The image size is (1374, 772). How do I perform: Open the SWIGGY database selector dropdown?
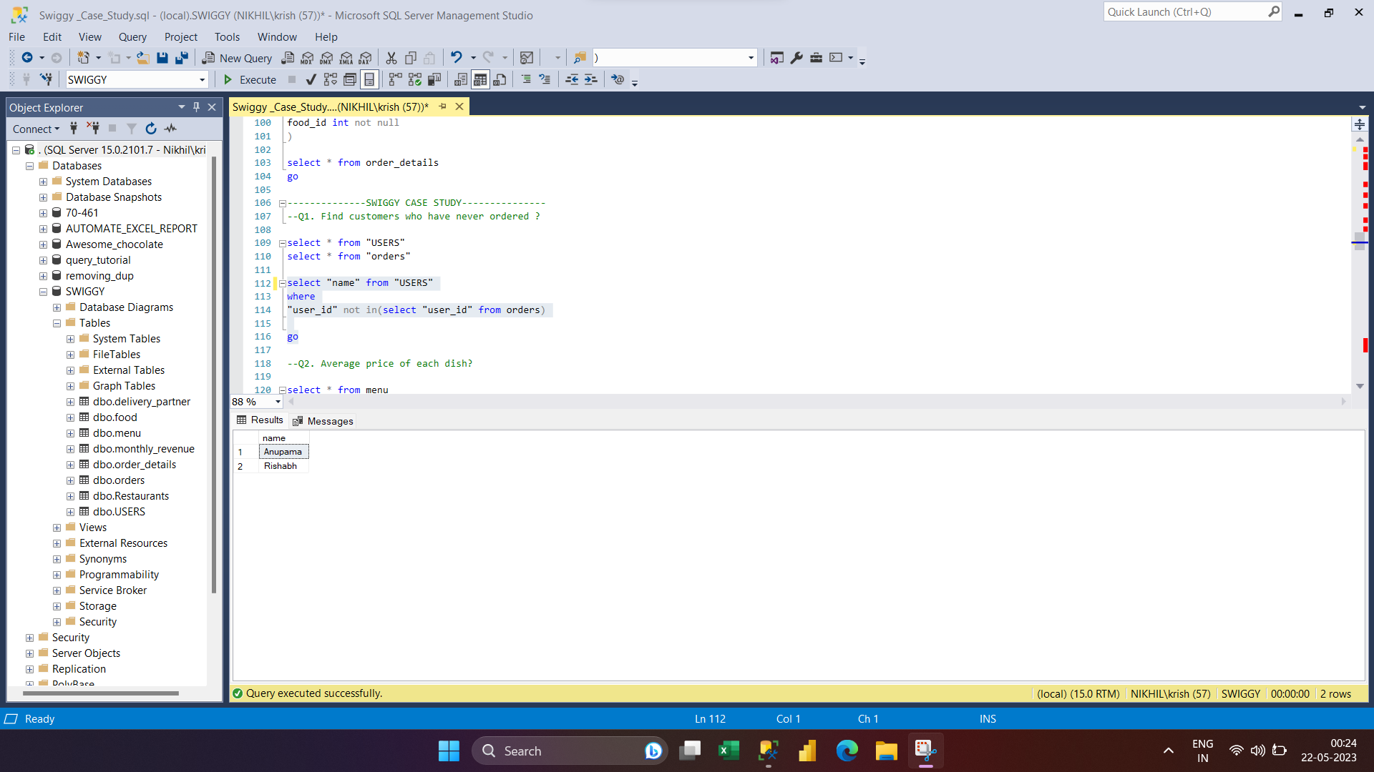click(202, 80)
